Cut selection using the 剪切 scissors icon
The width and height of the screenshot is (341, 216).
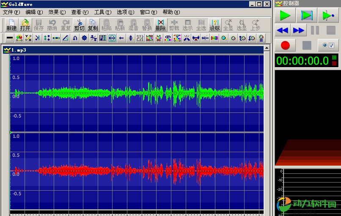79,25
